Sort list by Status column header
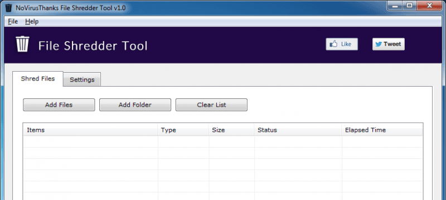This screenshot has height=200, width=446. (298, 130)
